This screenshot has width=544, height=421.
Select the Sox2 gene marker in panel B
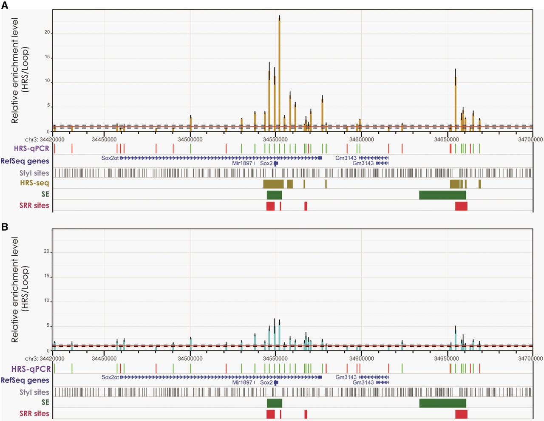tap(276, 382)
